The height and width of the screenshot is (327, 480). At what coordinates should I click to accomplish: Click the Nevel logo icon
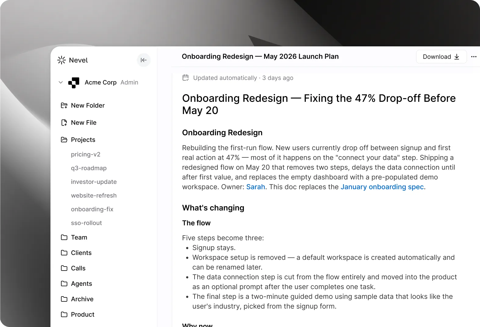62,60
